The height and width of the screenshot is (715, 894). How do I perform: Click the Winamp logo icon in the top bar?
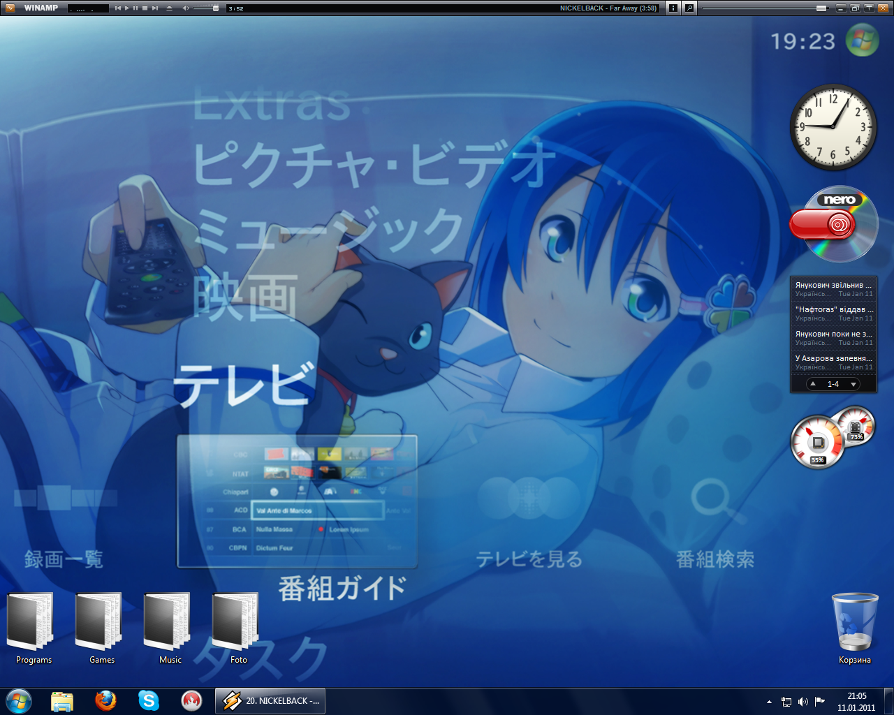[x=10, y=8]
